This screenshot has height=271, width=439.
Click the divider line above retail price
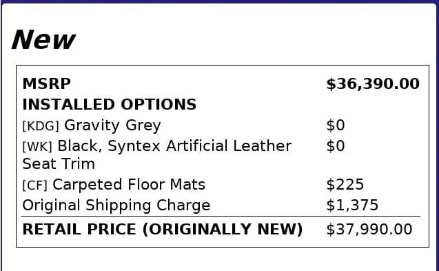pos(221,217)
